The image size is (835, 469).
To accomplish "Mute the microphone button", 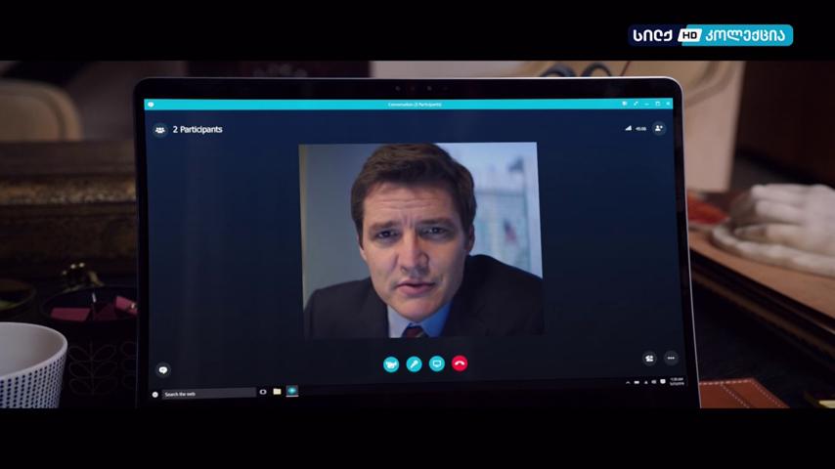I will pos(414,364).
